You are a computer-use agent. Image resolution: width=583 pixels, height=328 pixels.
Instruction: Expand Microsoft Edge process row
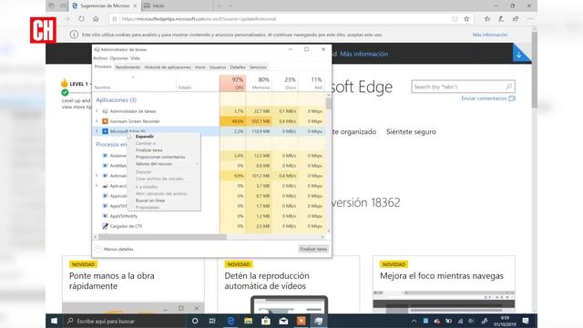[97, 131]
